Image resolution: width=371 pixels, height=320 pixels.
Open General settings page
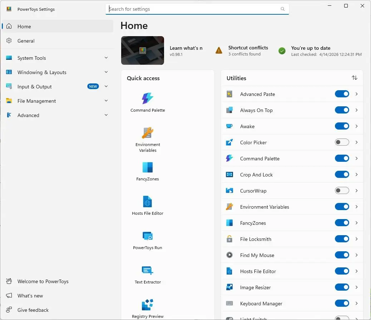click(57, 41)
